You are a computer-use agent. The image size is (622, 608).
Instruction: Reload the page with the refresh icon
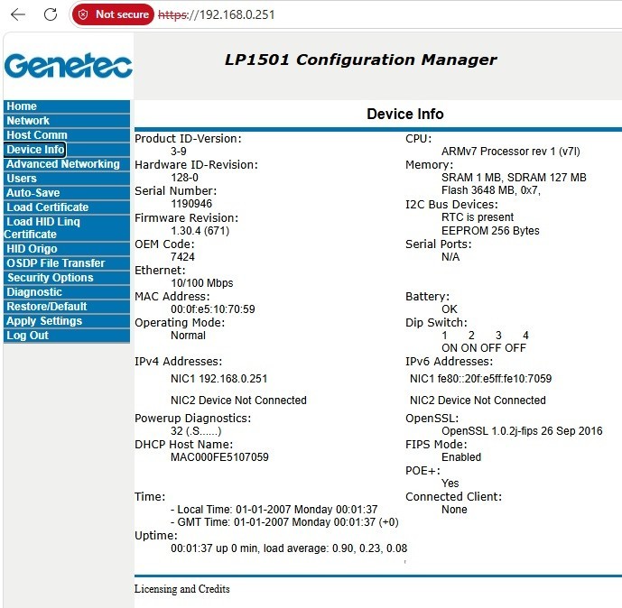[x=51, y=14]
